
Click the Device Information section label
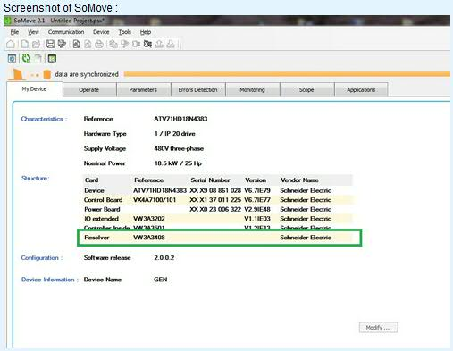point(50,280)
